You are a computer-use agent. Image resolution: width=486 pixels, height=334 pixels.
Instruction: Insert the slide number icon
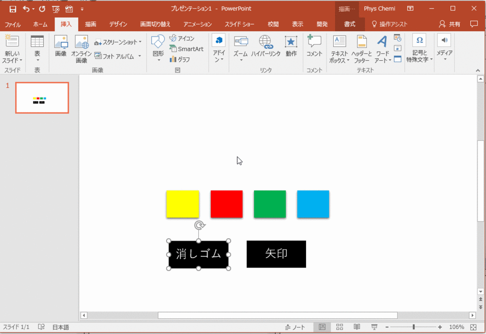(x=398, y=48)
